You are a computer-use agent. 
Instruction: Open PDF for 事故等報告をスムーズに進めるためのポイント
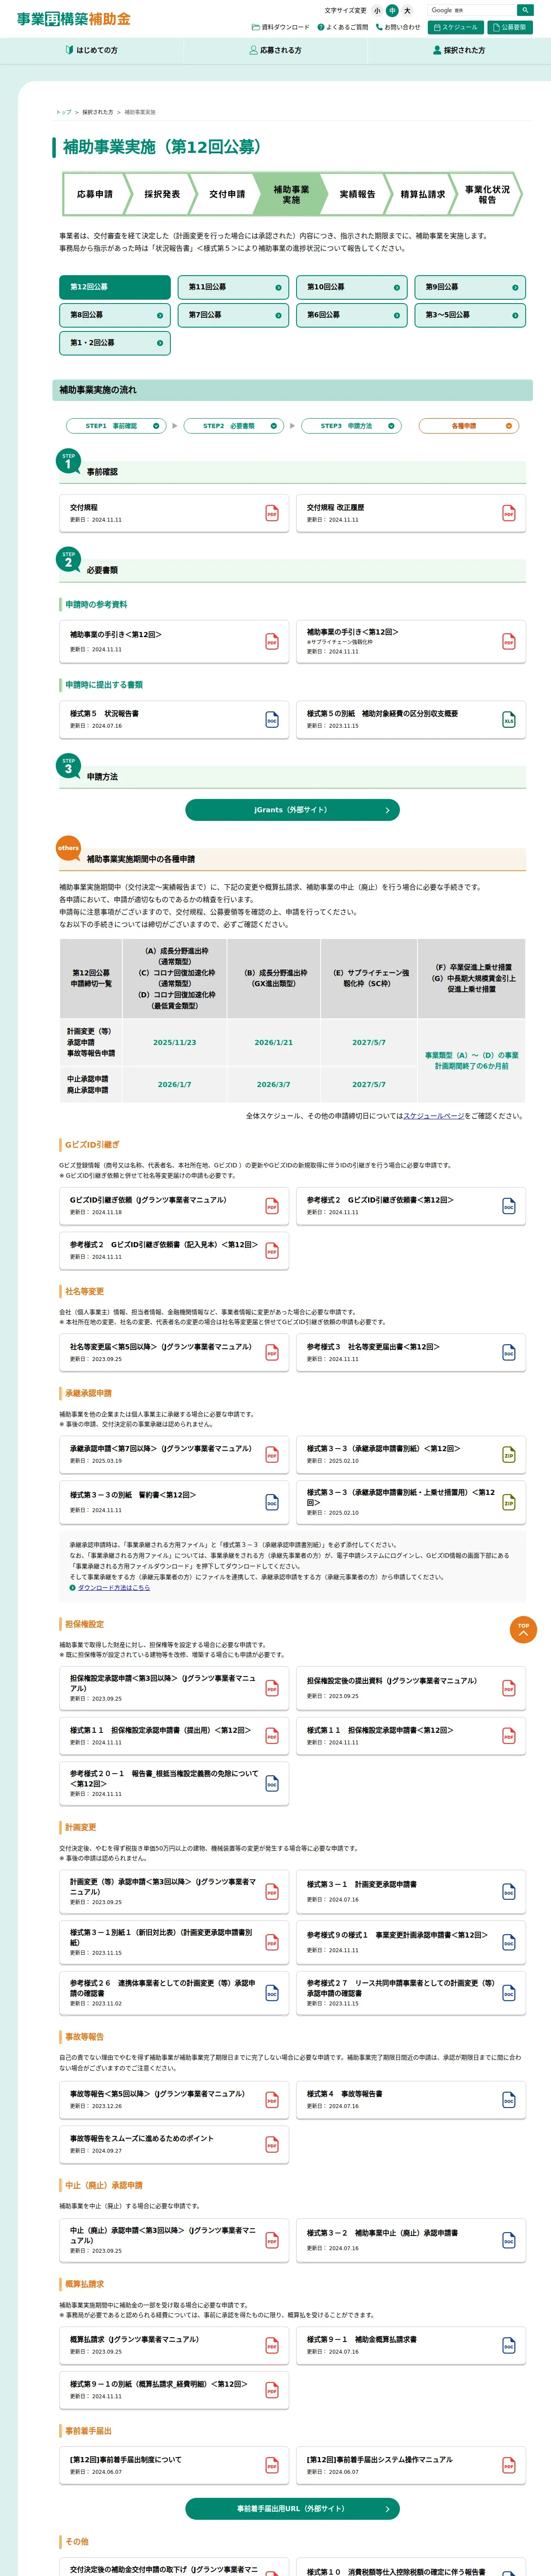pos(271,2144)
